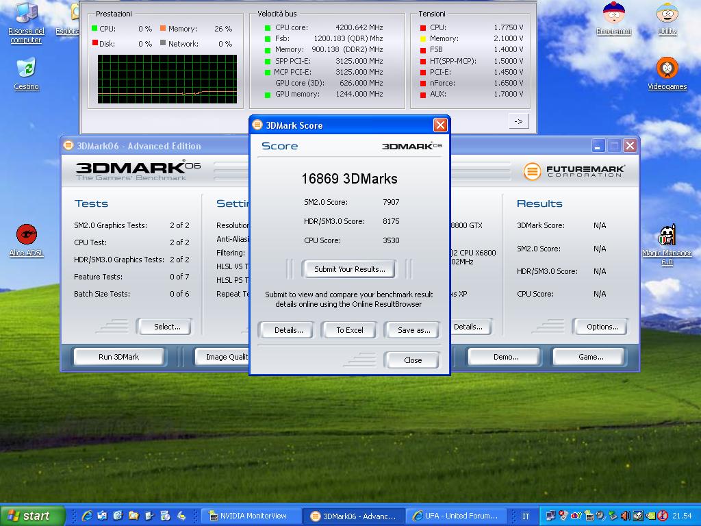Click the 3DMark06 window title bar icon
The width and height of the screenshot is (701, 526).
pyautogui.click(x=68, y=145)
